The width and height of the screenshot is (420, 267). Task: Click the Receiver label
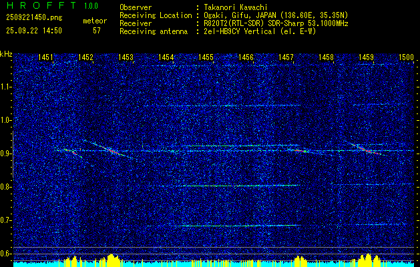pyautogui.click(x=136, y=23)
